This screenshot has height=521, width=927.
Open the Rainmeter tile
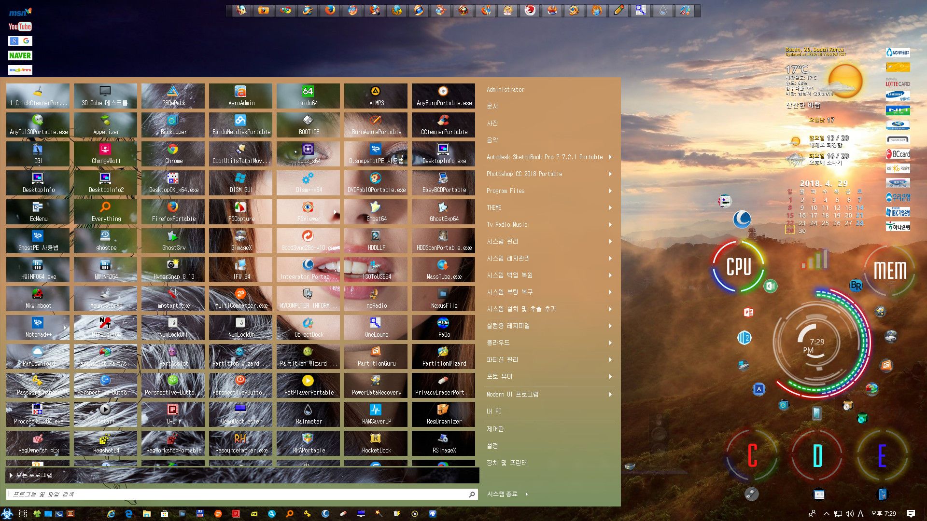(x=308, y=414)
